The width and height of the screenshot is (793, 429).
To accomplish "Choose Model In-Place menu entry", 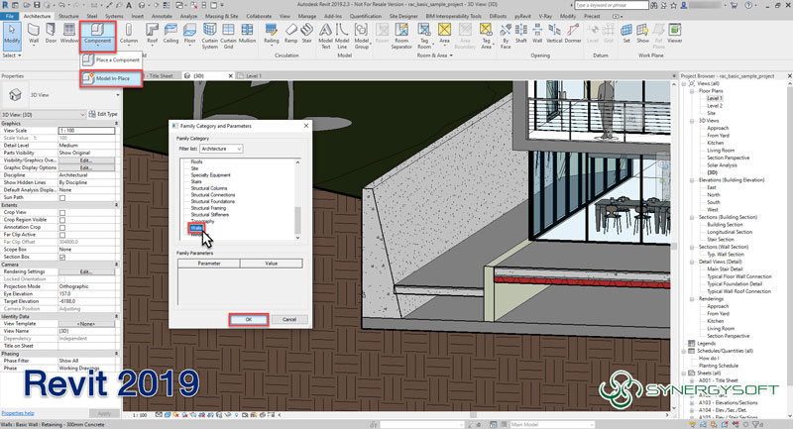I will (x=111, y=78).
